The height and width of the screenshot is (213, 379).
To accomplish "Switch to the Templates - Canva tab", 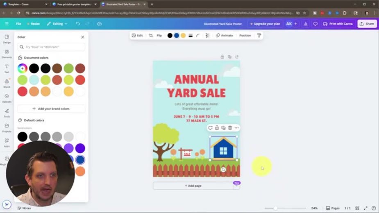I will [x=25, y=5].
